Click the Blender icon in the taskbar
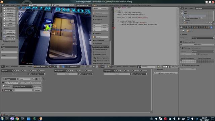This screenshot has height=121, width=215. [40, 119]
